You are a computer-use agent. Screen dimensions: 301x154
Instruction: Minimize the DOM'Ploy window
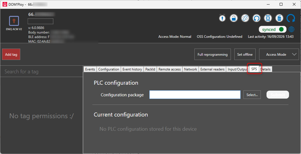pos(268,4)
